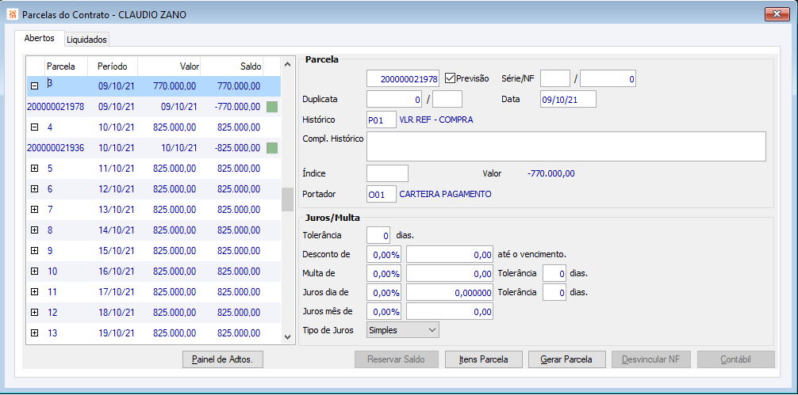The image size is (798, 395).
Task: Click the VLR REF - COMPRA text
Action: 436,120
